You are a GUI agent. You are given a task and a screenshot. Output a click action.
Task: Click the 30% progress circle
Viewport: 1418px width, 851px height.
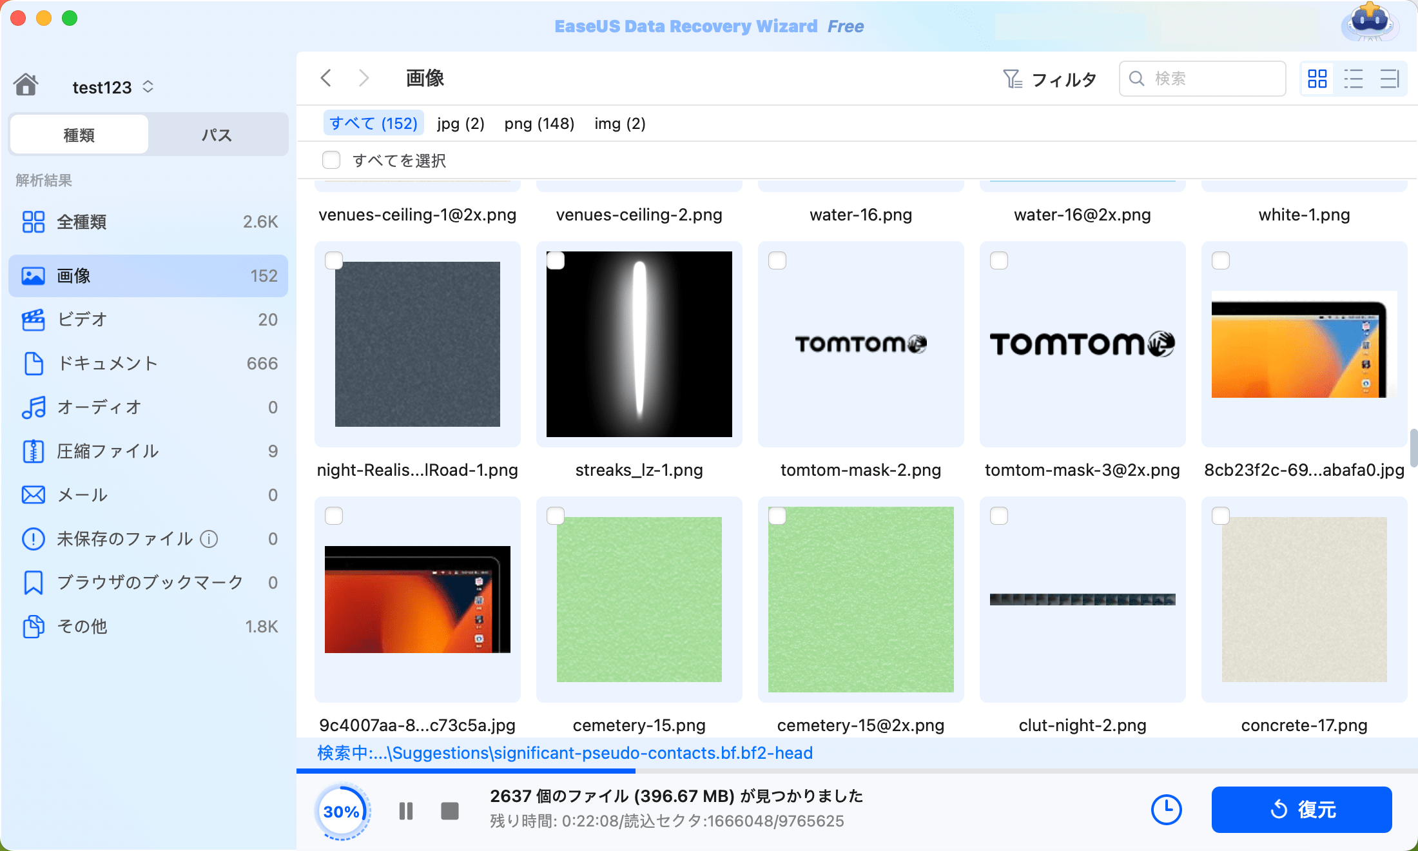pyautogui.click(x=342, y=812)
